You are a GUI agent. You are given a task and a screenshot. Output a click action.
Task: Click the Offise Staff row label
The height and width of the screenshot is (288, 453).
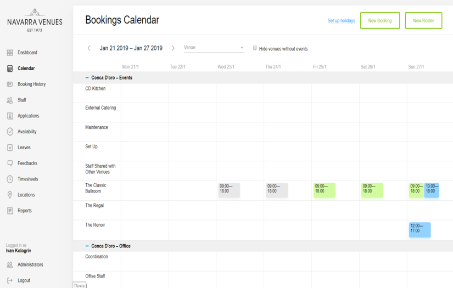95,276
